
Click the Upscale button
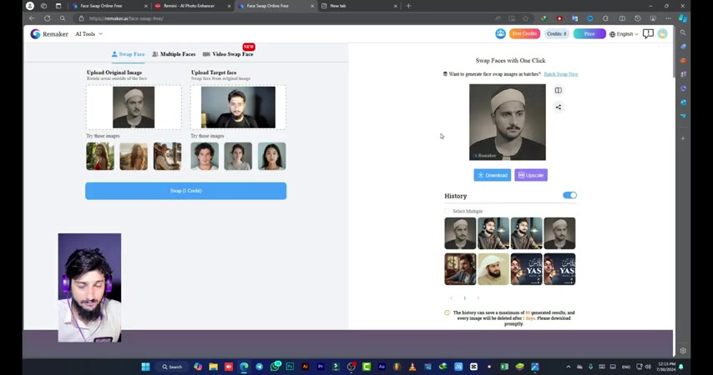pos(531,175)
